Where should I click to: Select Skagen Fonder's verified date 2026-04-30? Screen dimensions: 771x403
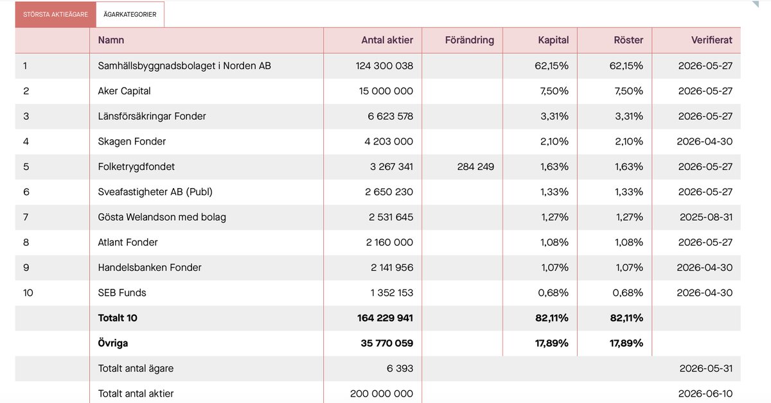[705, 141]
